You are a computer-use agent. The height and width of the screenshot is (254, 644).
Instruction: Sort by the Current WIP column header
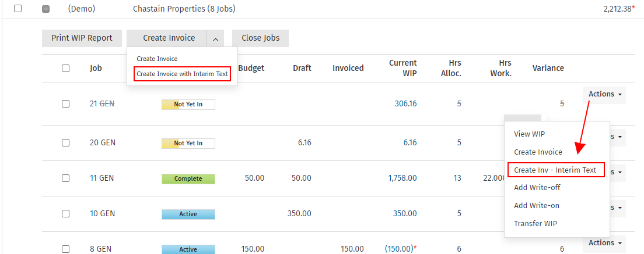tap(402, 68)
